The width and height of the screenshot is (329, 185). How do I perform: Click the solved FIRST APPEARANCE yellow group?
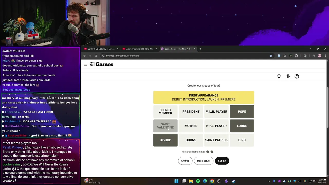[x=204, y=97]
